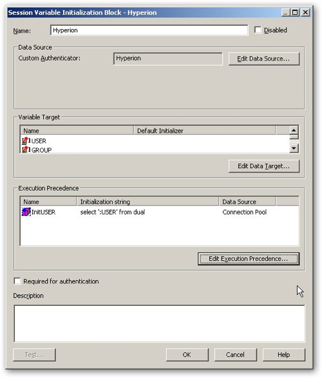Click the GROUP variable icon

(26, 149)
